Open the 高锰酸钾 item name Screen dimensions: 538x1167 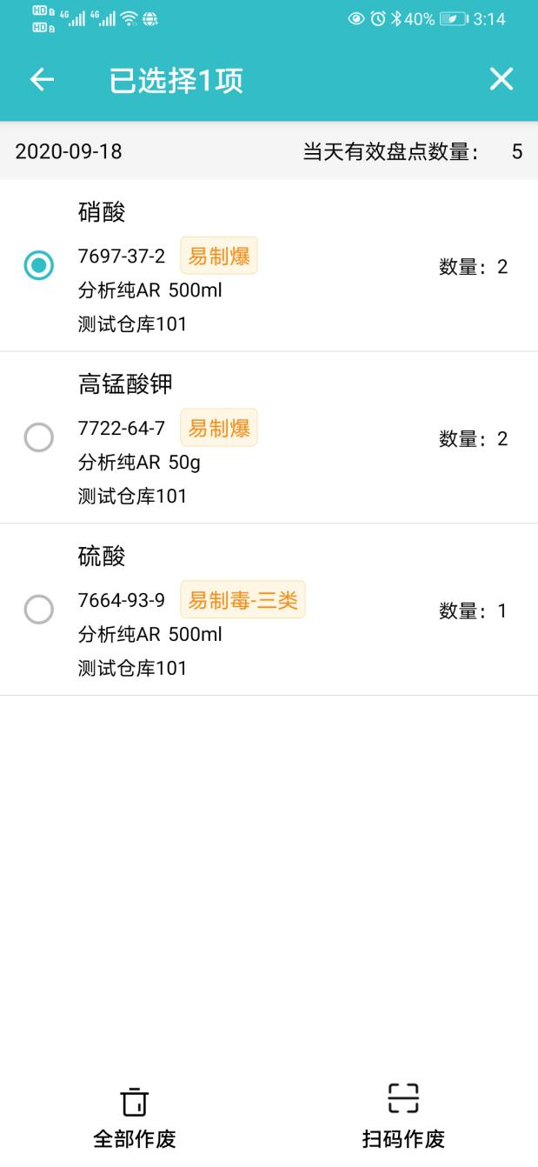pos(125,383)
